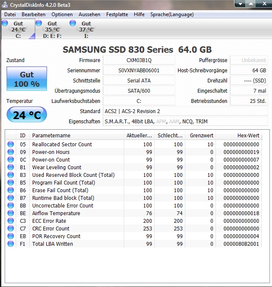
Task: Open the Festplatte menu
Action: (x=117, y=14)
